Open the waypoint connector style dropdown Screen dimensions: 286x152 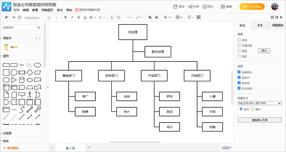(x=139, y=17)
